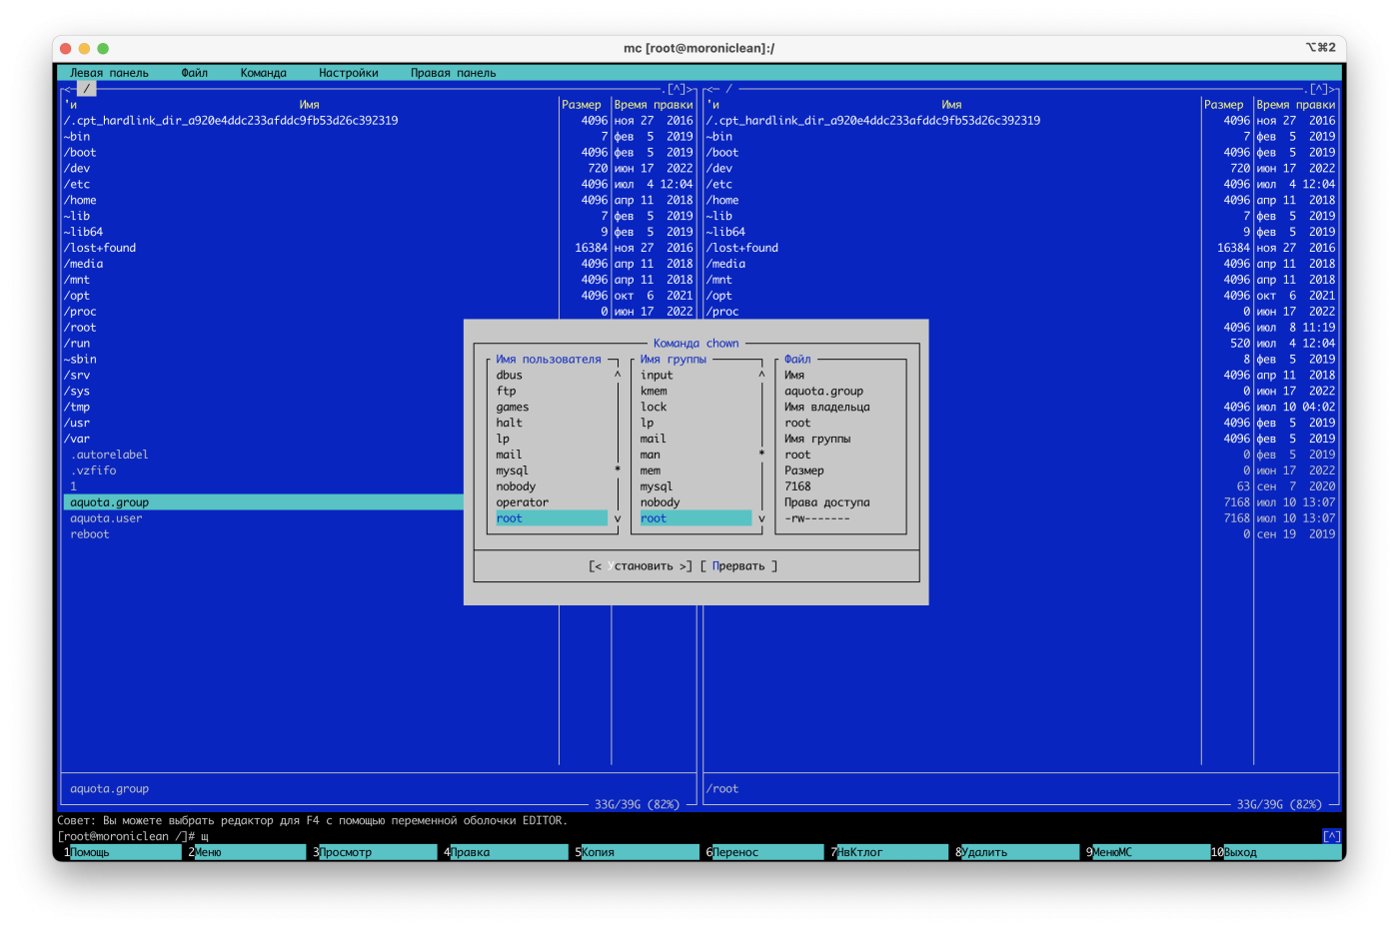
Task: Click the Прервать button in chown dialog
Action: click(x=738, y=566)
